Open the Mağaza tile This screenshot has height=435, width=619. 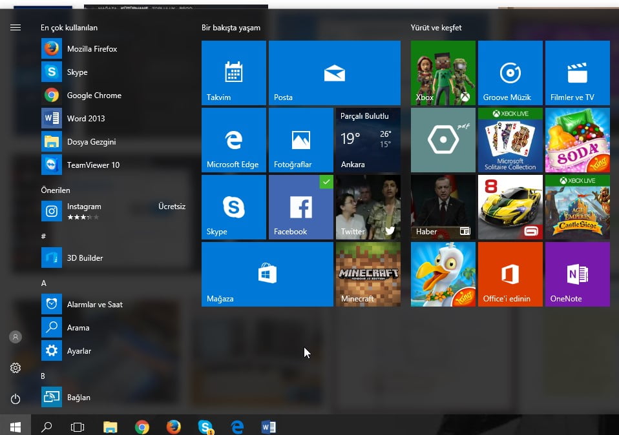tap(267, 274)
